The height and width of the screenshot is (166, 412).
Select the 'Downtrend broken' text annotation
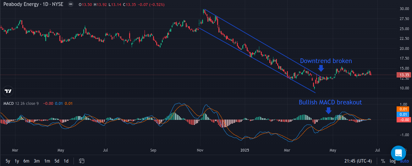point(326,61)
